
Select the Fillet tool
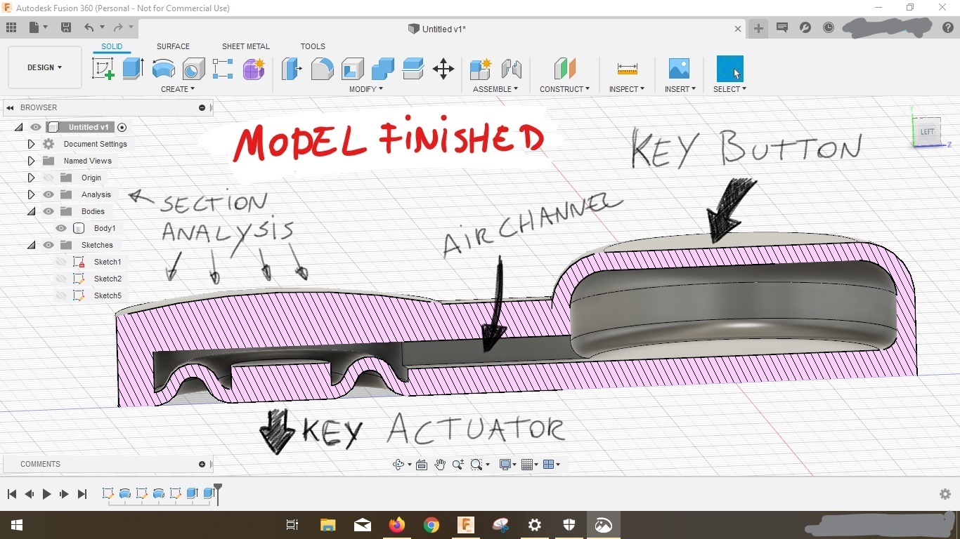322,69
